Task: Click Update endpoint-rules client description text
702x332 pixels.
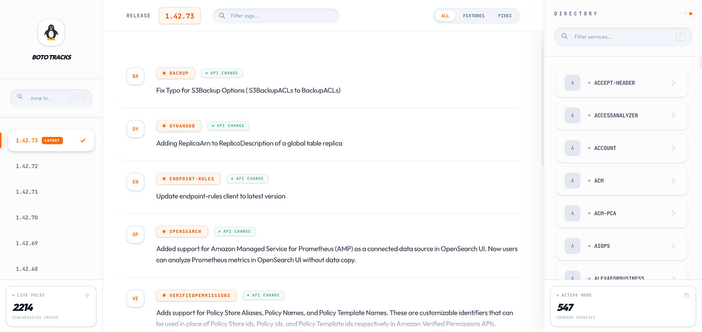Action: click(x=221, y=196)
